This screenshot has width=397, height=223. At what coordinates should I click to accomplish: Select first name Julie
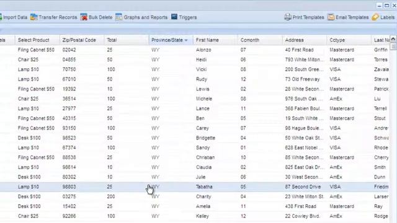(x=200, y=177)
